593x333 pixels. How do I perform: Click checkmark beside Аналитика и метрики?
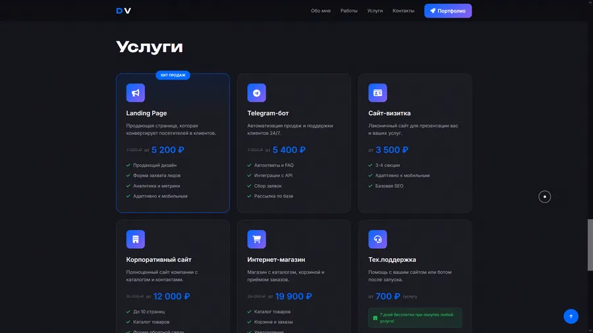pos(128,186)
